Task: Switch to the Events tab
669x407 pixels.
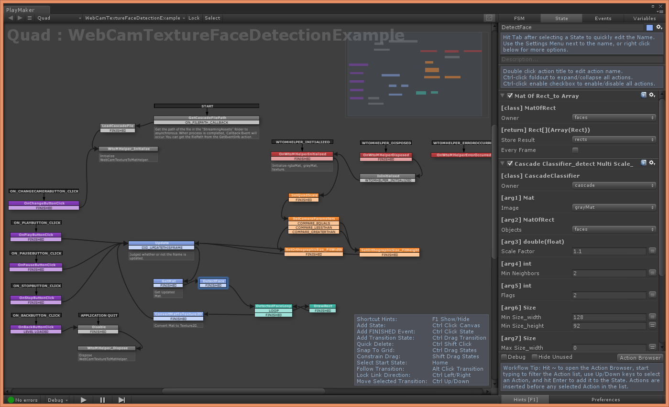Action: [x=603, y=18]
